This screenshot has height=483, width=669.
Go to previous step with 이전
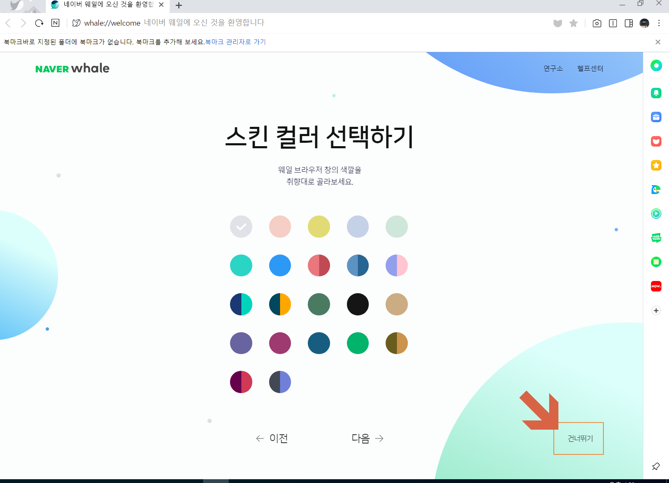coord(272,438)
